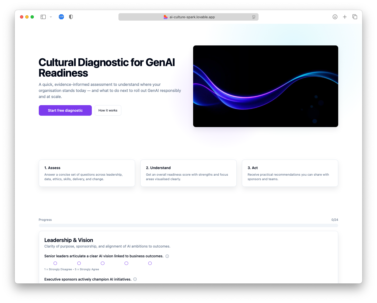The height and width of the screenshot is (303, 377).
Task: Close the Safari window with the red button
Action: point(22,17)
